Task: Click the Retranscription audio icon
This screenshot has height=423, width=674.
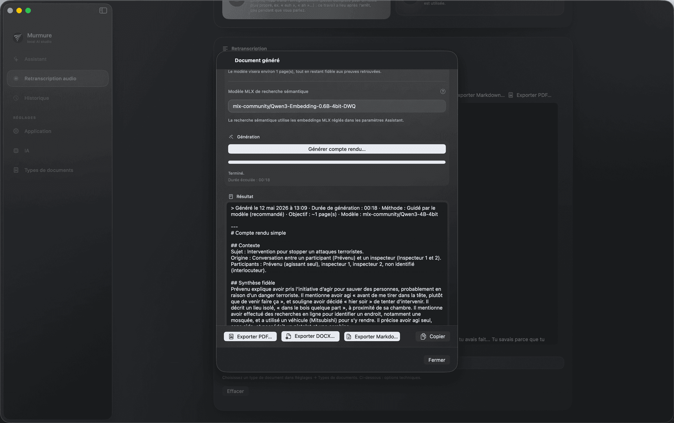Action: tap(16, 78)
